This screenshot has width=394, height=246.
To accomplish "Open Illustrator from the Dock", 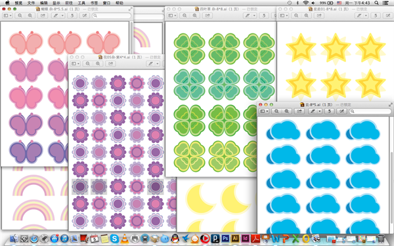I will pos(235,238).
